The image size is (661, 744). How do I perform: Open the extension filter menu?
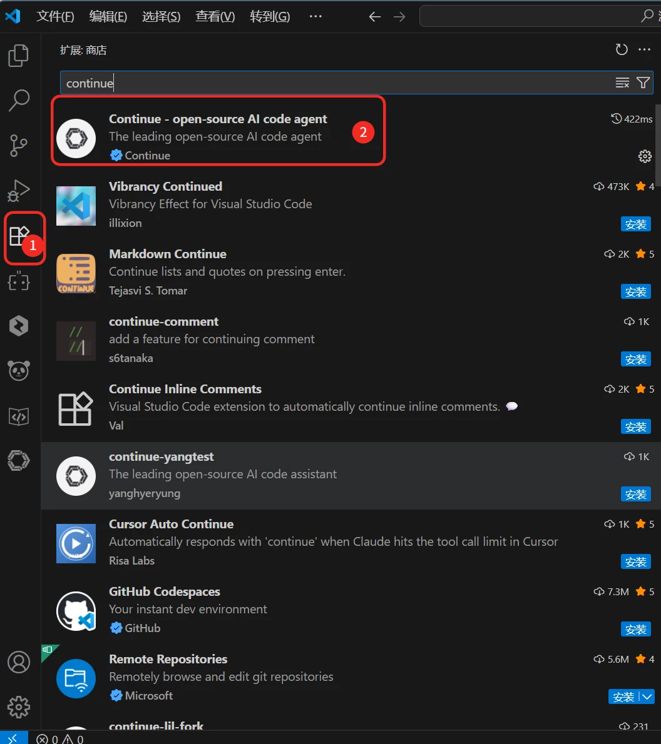coord(643,83)
